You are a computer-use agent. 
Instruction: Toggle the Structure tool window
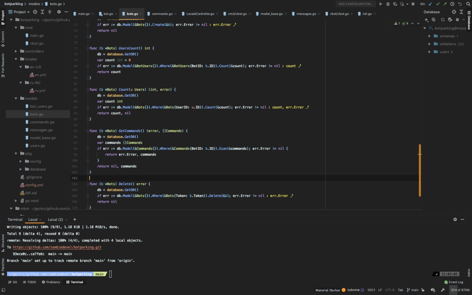tap(3, 241)
